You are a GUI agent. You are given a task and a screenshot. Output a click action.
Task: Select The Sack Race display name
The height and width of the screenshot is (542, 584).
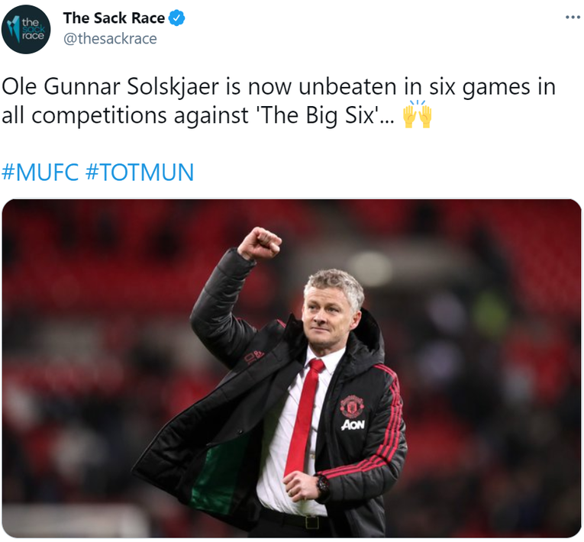pyautogui.click(x=114, y=18)
